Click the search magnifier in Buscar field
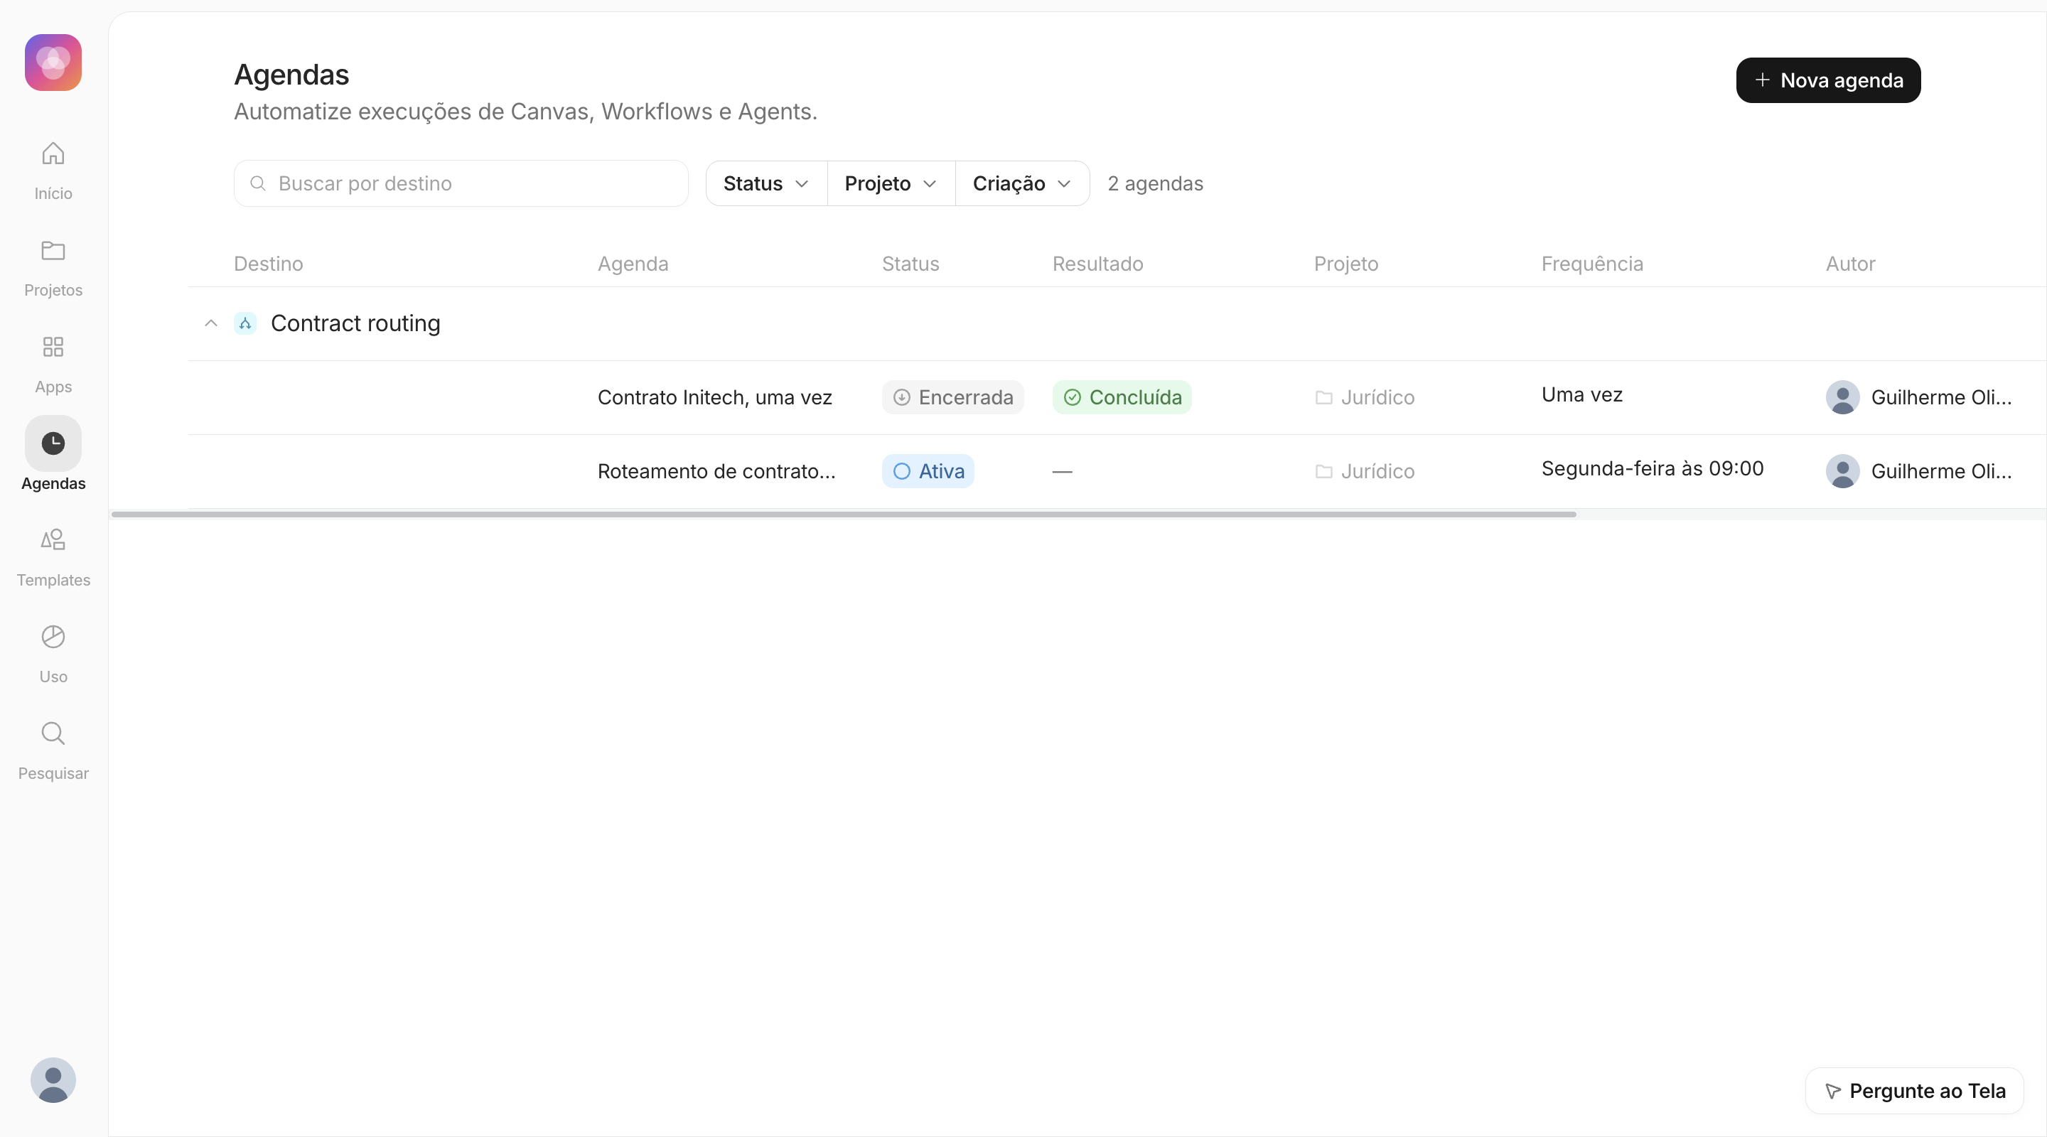 coord(257,183)
